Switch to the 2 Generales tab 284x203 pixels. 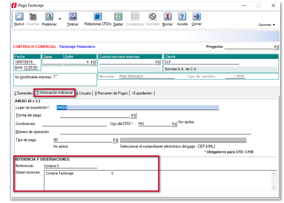coord(23,93)
